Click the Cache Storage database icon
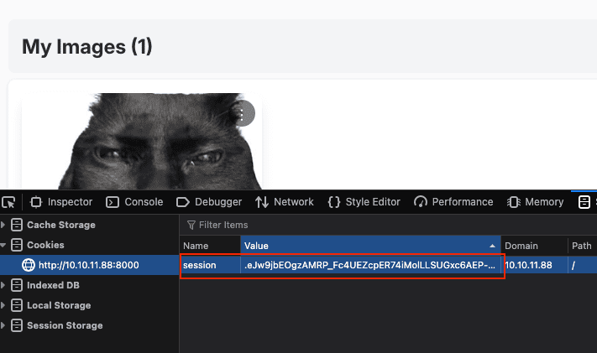The image size is (597, 353). point(17,225)
